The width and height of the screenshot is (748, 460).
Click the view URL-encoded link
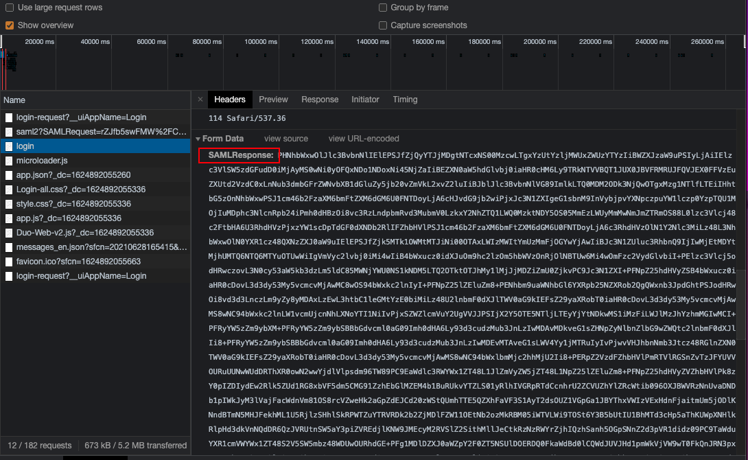pyautogui.click(x=364, y=139)
